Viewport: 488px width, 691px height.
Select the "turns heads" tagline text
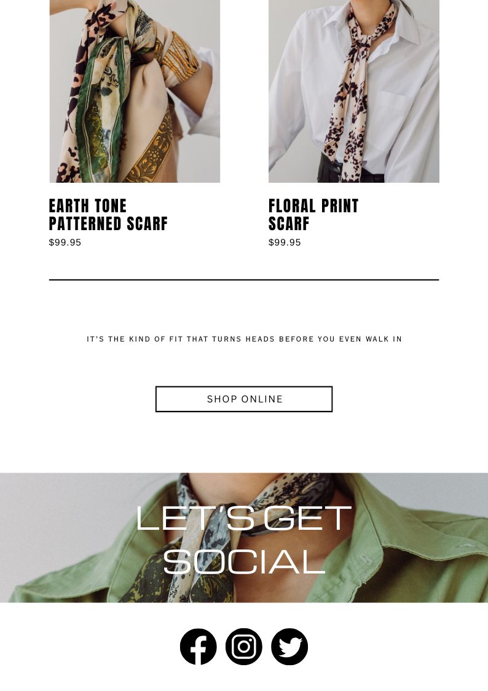click(x=244, y=339)
